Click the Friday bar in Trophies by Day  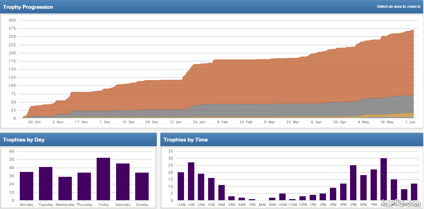pos(103,179)
